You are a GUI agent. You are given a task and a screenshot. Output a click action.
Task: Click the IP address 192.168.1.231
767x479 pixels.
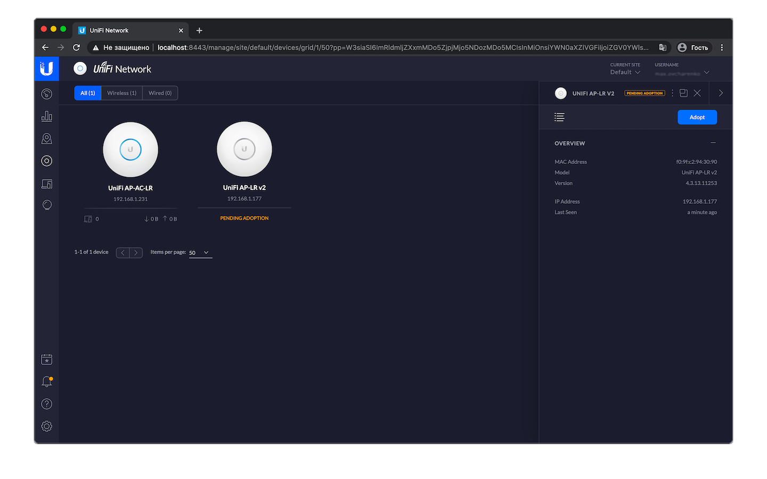point(130,199)
